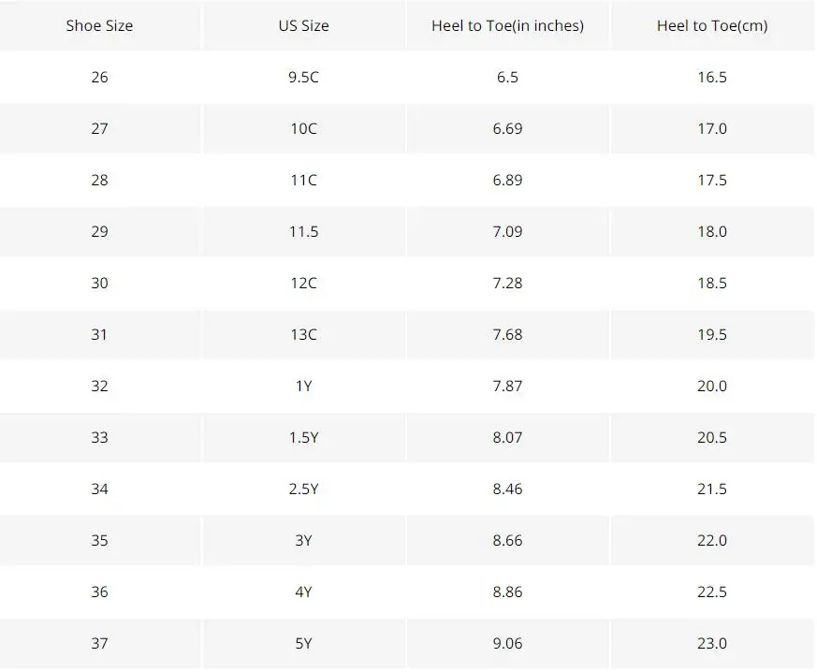Click shoe size 26 cell
This screenshot has width=817, height=672.
point(99,77)
